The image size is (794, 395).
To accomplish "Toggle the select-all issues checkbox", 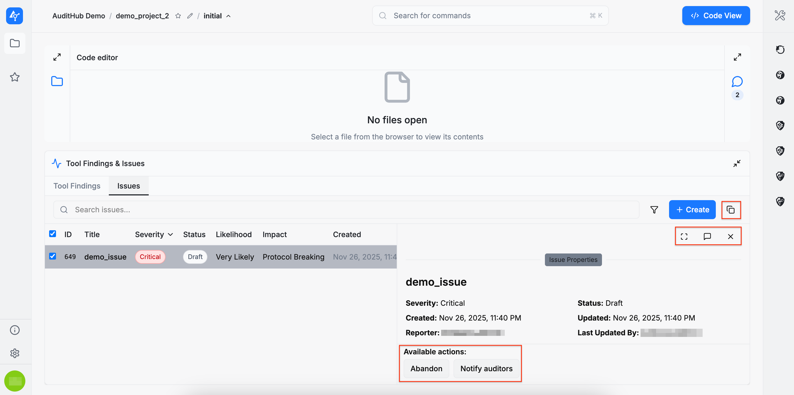I will tap(53, 234).
